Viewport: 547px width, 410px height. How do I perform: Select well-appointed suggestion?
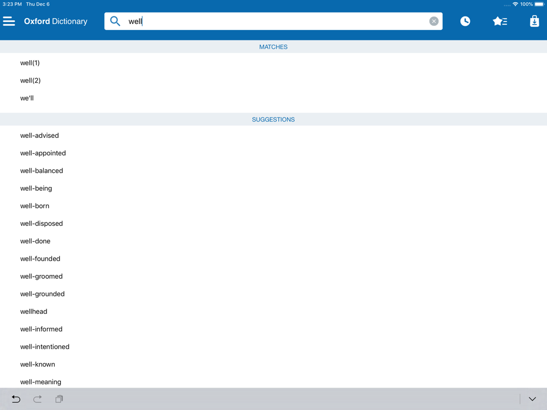[273, 153]
